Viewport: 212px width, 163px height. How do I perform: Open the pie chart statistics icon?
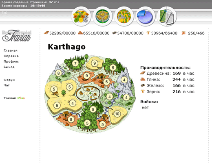tap(145, 16)
